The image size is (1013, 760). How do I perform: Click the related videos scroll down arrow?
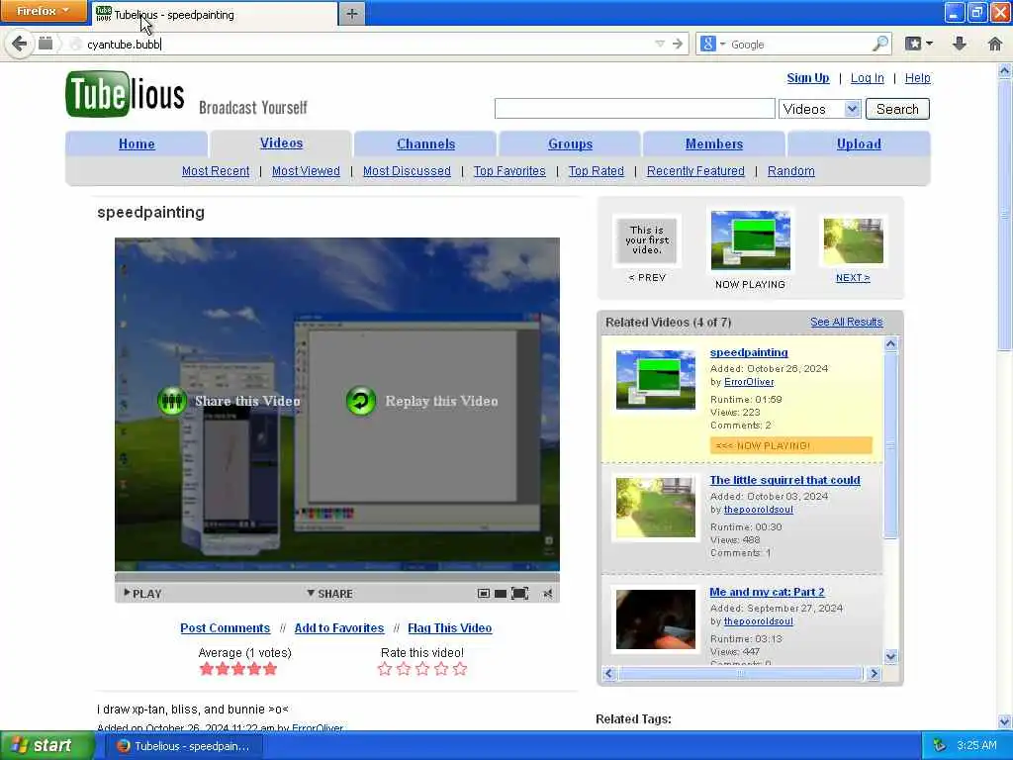pyautogui.click(x=891, y=657)
